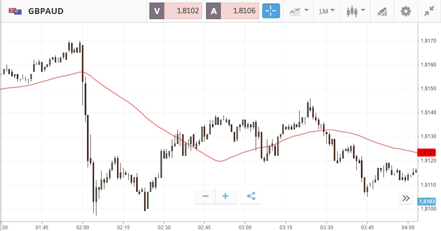Viewport: 441px width, 231px height.
Task: Click the GBPAUD flag icon
Action: click(15, 11)
